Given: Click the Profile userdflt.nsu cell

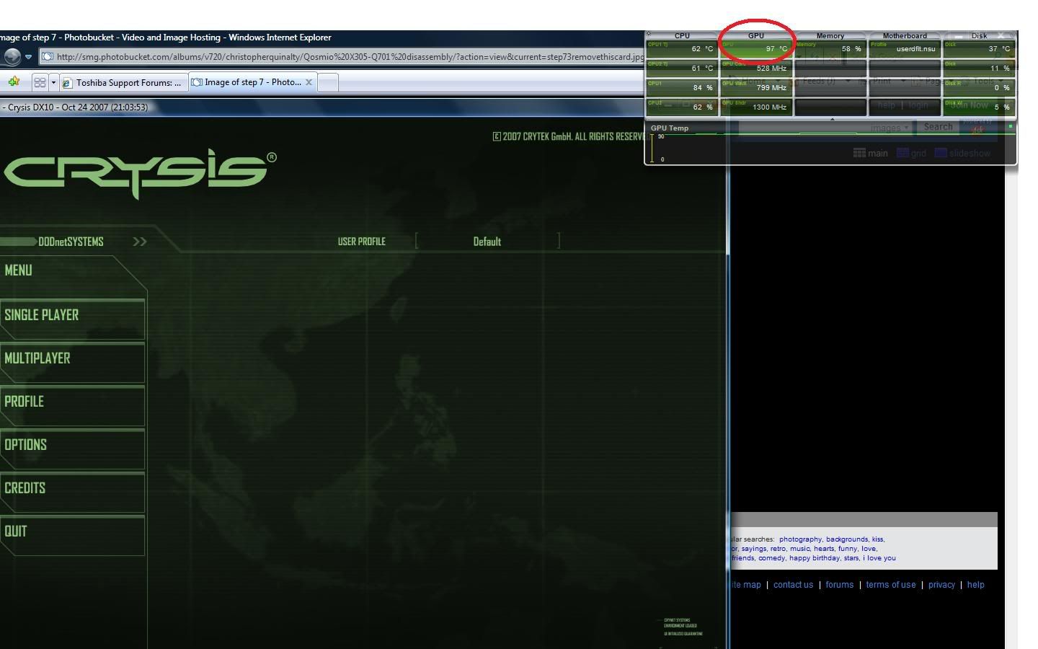Looking at the screenshot, I should pos(905,49).
